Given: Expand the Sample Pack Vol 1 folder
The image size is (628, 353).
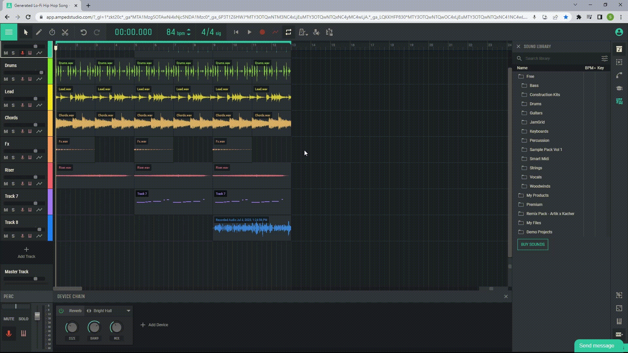Looking at the screenshot, I should 546,150.
